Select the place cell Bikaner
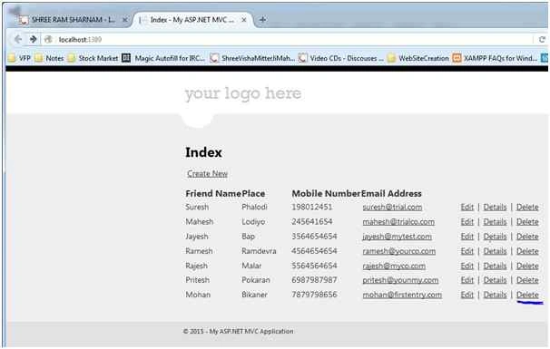The image size is (550, 349). [254, 295]
